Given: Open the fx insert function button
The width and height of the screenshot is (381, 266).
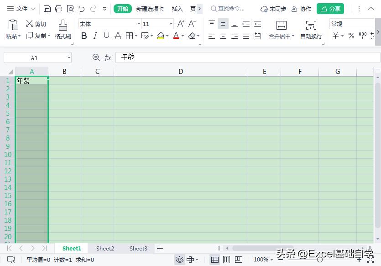Looking at the screenshot, I should 108,57.
